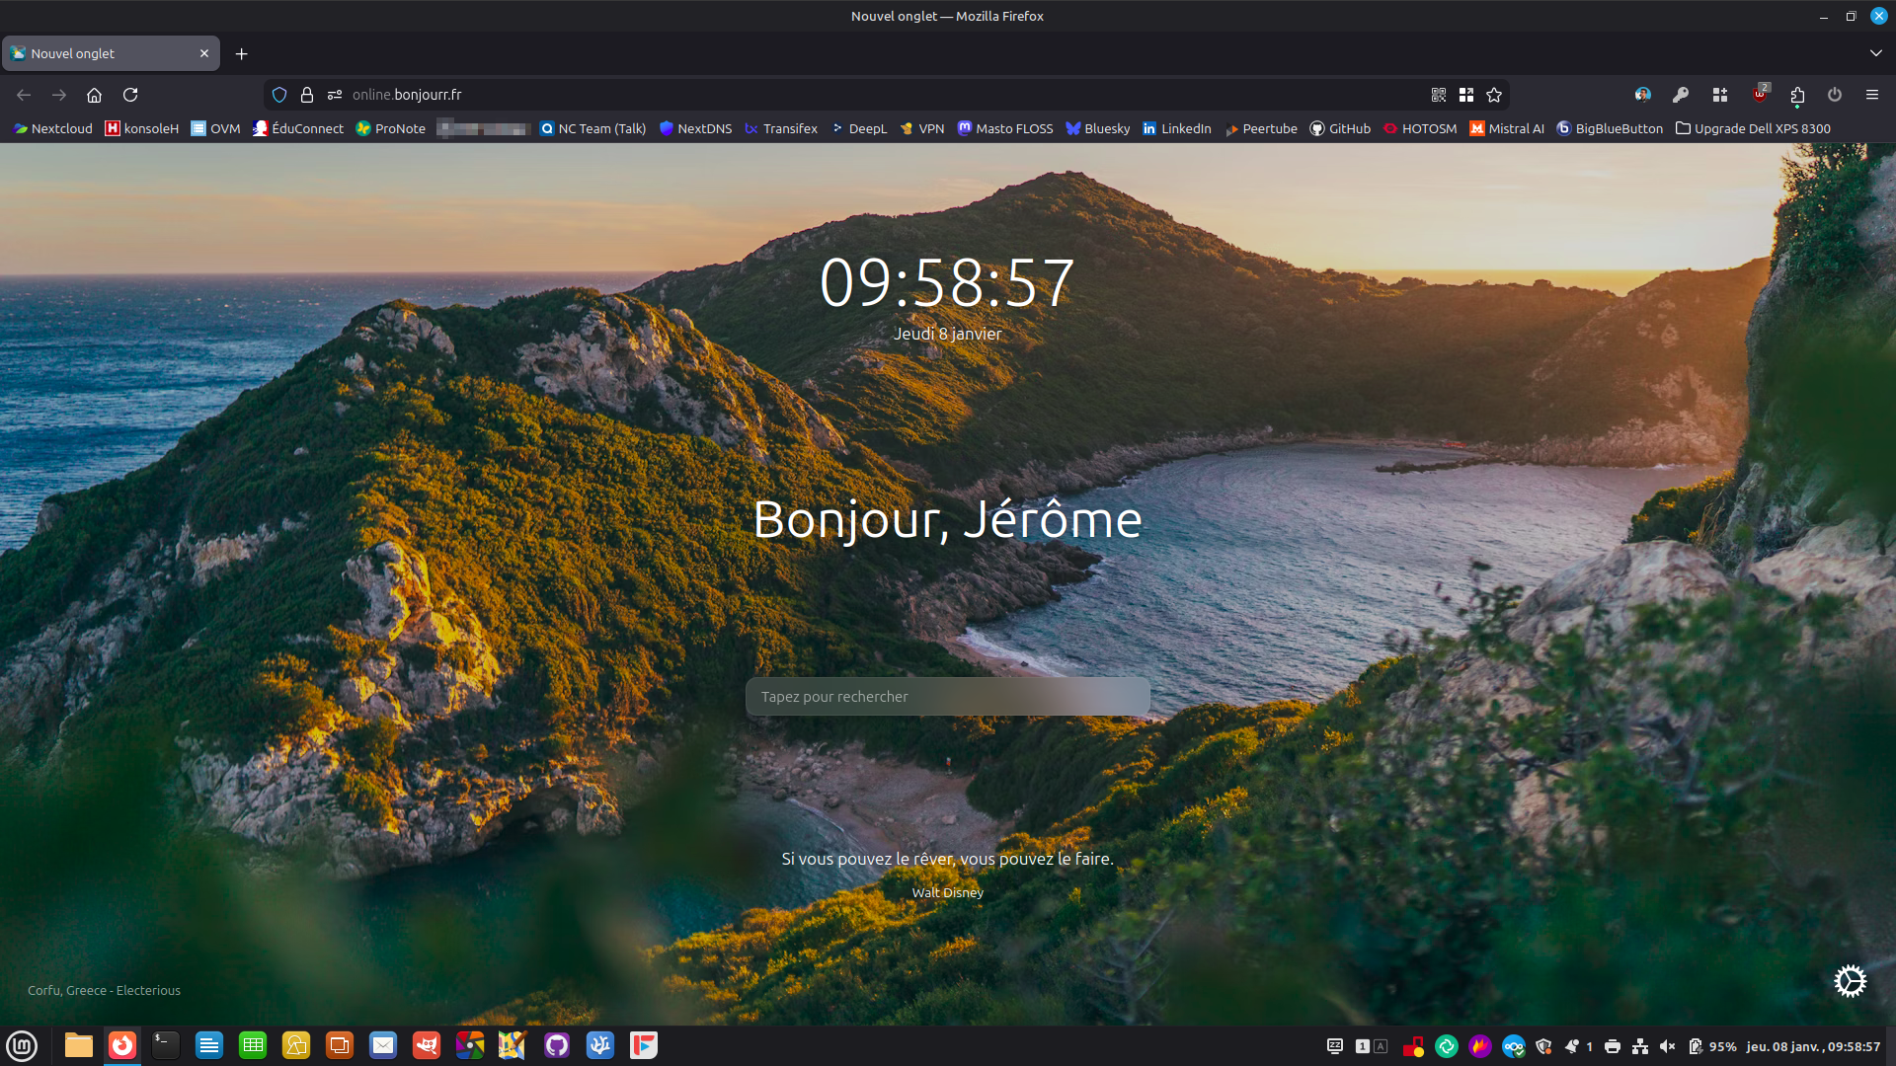
Task: Click the uBlock Origin extension icon
Action: (1760, 95)
